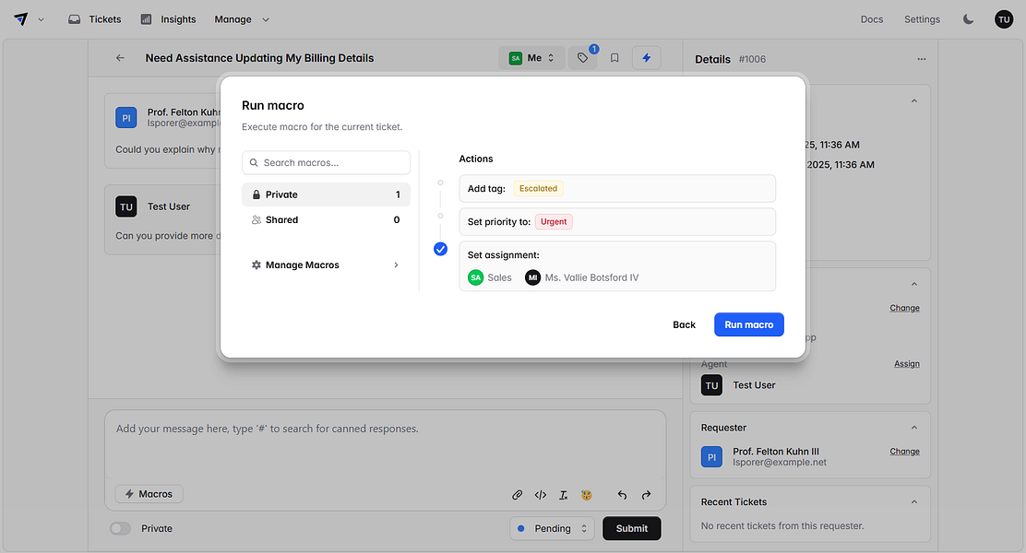The width and height of the screenshot is (1026, 553).
Task: Open the Details panel ellipsis menu
Action: pyautogui.click(x=922, y=59)
